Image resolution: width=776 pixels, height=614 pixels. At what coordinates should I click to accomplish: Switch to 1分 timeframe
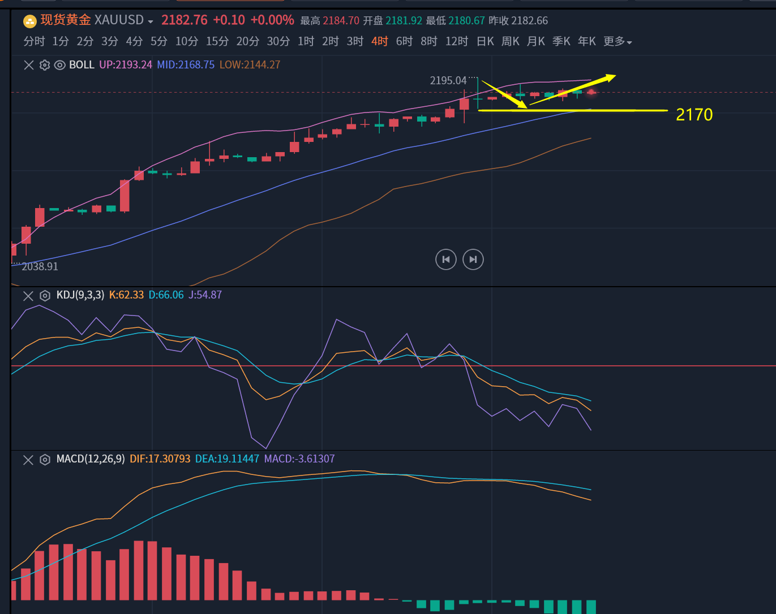pos(61,41)
